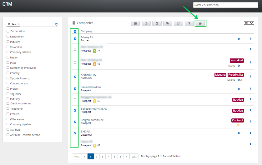Screen dimensions: 262x165
Task: Expand the Bergen Kommune row arrow
Action: [250, 122]
